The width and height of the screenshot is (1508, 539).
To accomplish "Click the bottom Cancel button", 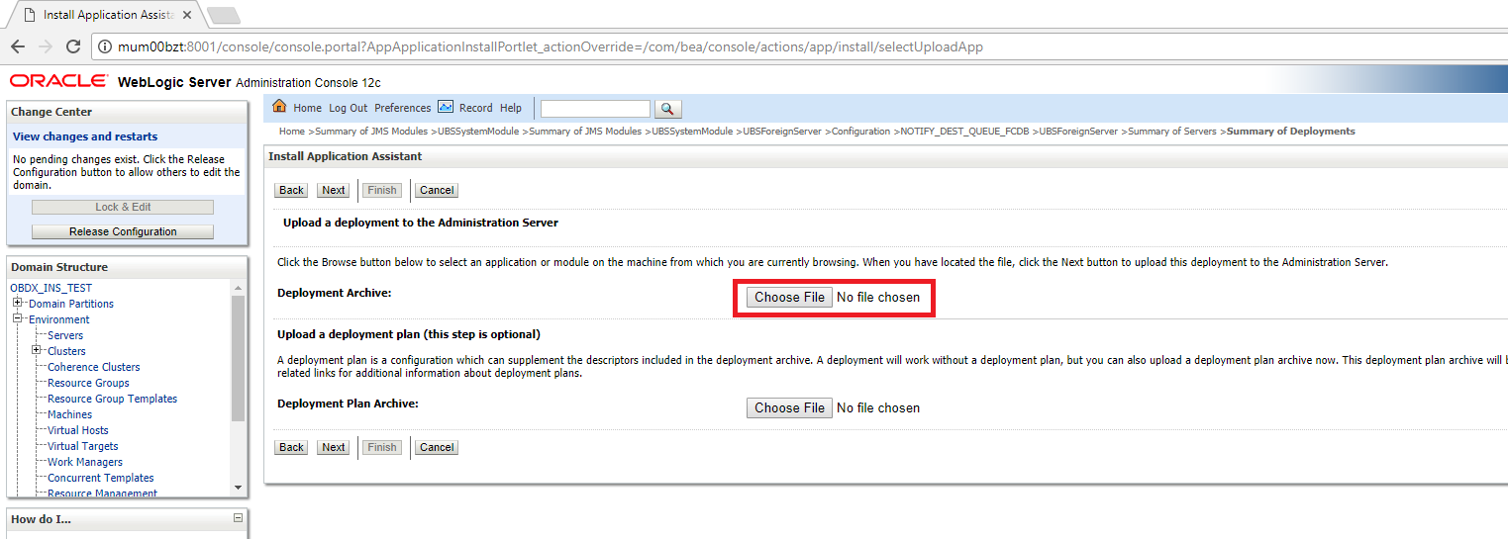I will coord(437,447).
